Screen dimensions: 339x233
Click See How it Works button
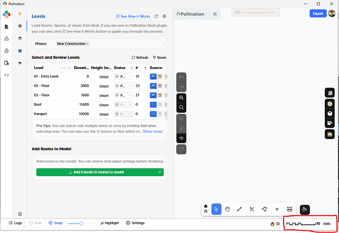tap(133, 16)
